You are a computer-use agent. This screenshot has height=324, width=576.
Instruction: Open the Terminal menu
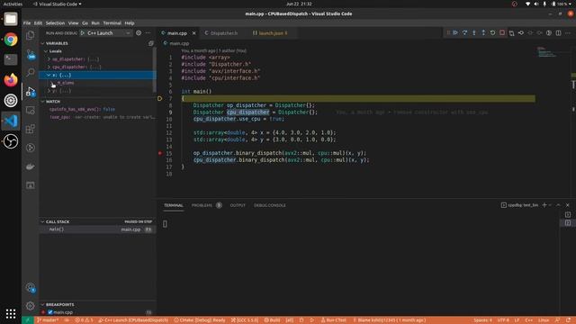(x=112, y=22)
